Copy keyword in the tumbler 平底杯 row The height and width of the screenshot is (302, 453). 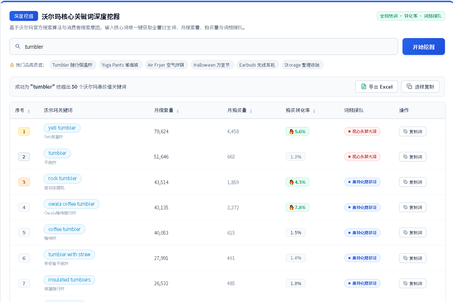[412, 157]
